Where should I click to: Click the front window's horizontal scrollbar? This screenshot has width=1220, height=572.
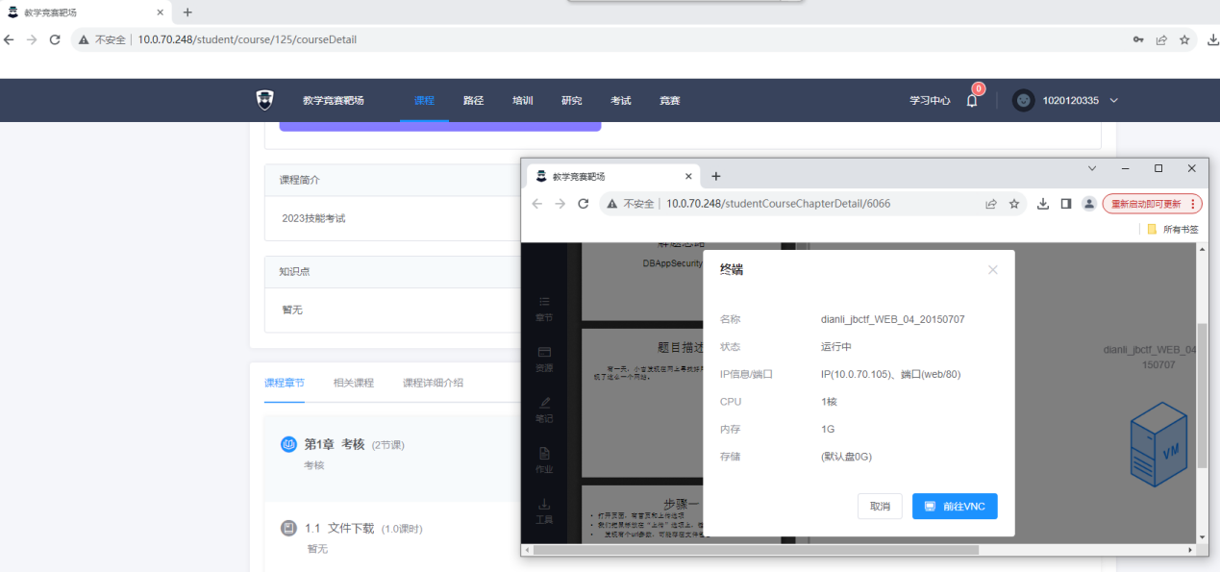point(756,550)
